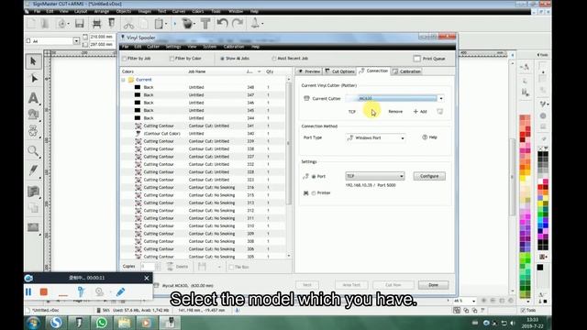Toggle the Tools checkbox in status bar
587x330 pixels.
(523, 310)
